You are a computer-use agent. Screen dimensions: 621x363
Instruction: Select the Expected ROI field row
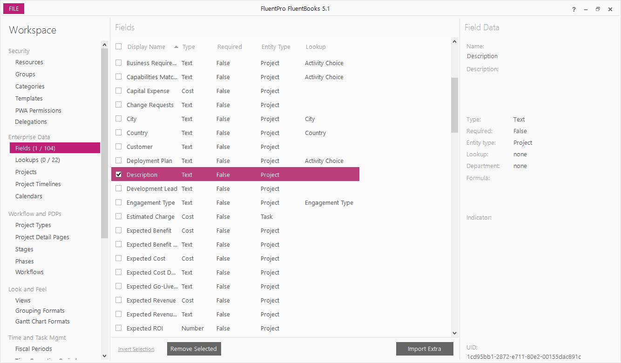click(235, 328)
